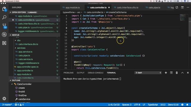
Task: Open the Manage gear at the activity bar bottom
Action: pyautogui.click(x=4, y=98)
